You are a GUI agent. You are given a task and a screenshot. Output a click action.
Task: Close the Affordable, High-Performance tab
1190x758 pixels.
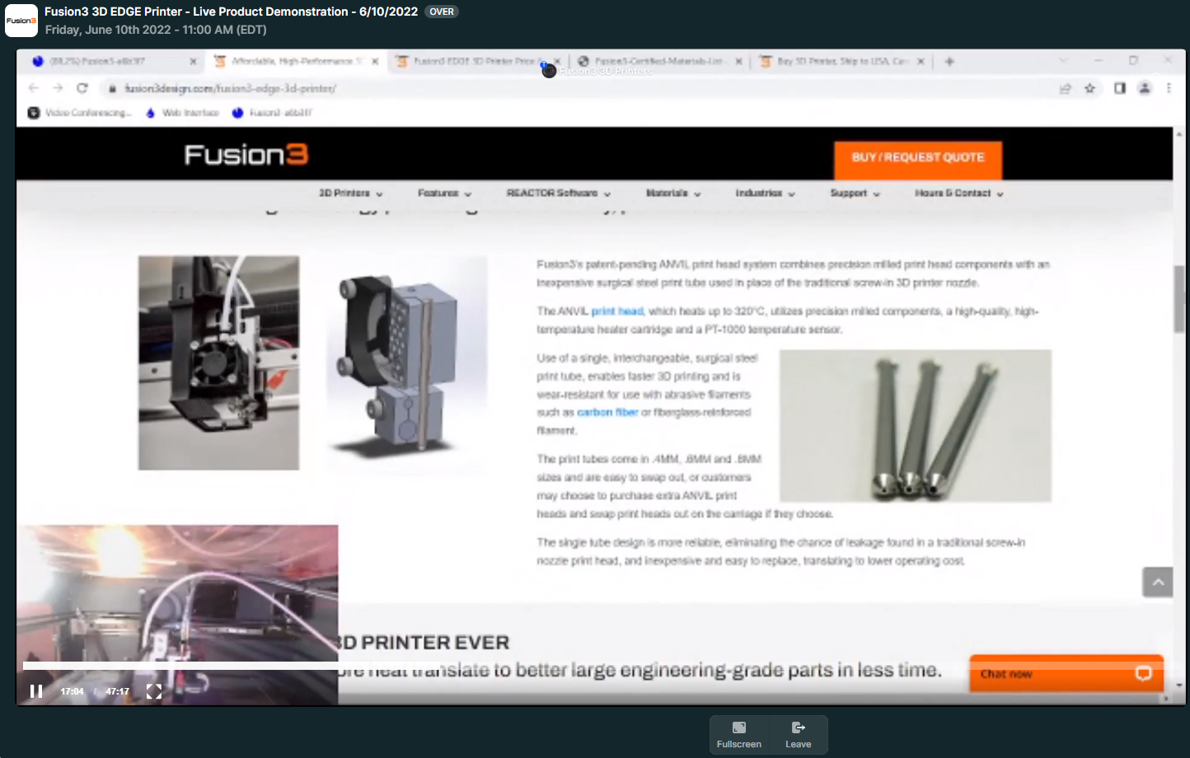click(375, 61)
